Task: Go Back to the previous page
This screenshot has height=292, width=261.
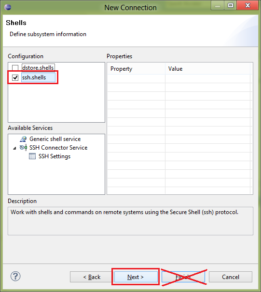Action: (x=92, y=277)
